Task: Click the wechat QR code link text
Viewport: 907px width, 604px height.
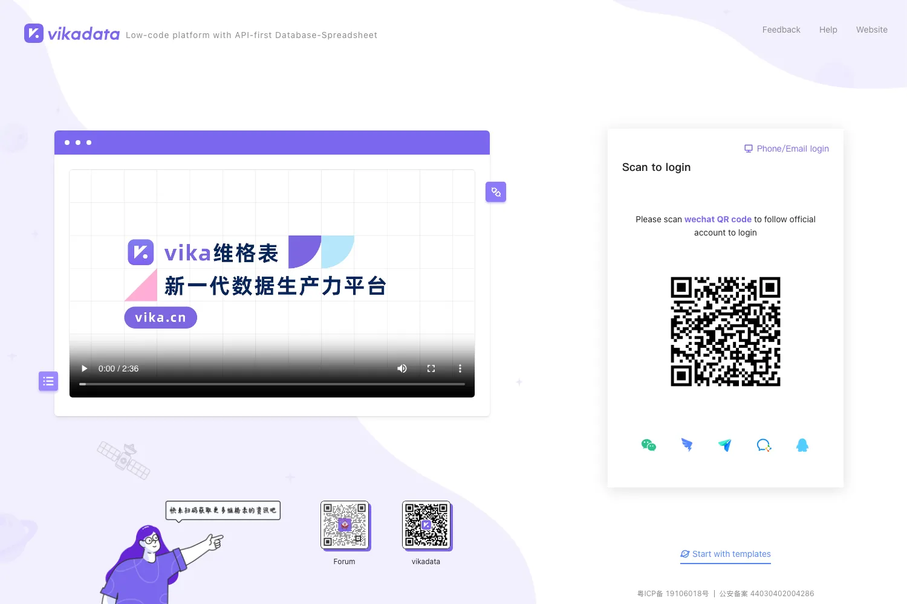Action: tap(718, 219)
